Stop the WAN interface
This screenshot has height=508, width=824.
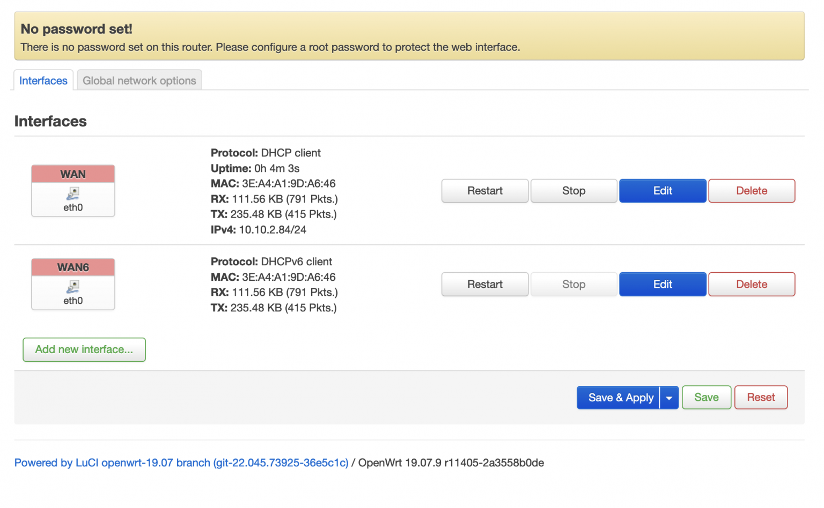click(x=573, y=191)
